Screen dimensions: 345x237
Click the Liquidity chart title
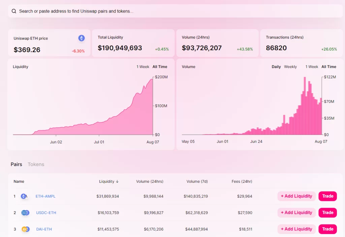tap(21, 67)
